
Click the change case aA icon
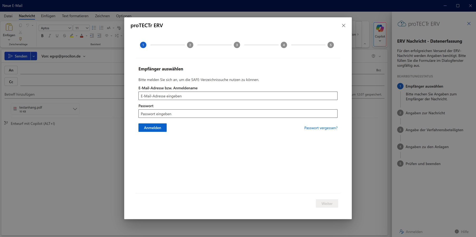[109, 28]
